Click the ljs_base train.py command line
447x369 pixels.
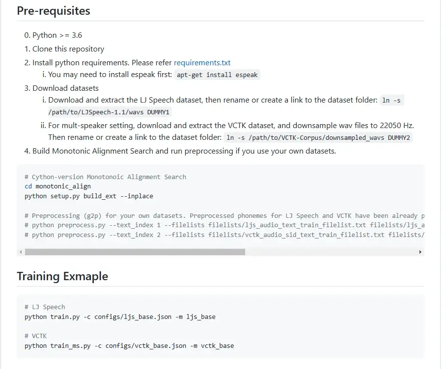(120, 317)
